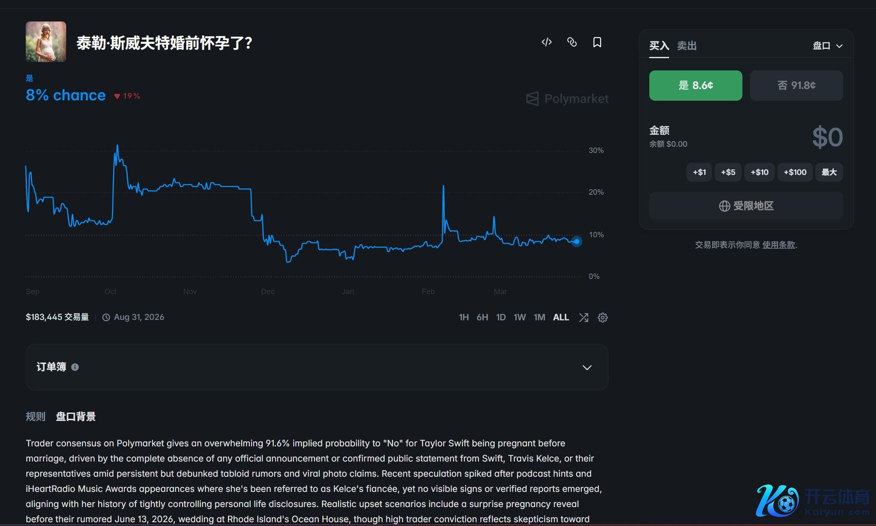Screen dimensions: 876x526
Task: Add +$100 to the amount
Action: (x=795, y=172)
